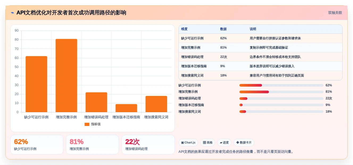Screen dimensions: 353x165
Task: Click x-axis label 增加版本迁移指南
Action: (x=126, y=117)
